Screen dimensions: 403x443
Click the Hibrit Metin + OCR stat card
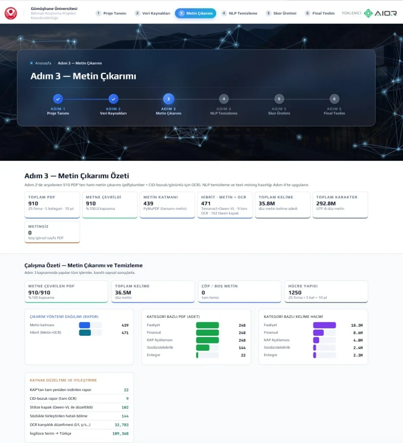[225, 205]
